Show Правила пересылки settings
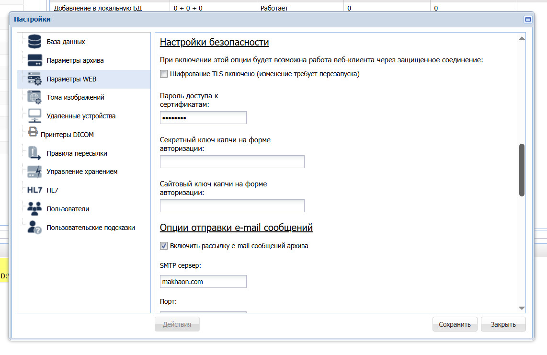 point(77,153)
